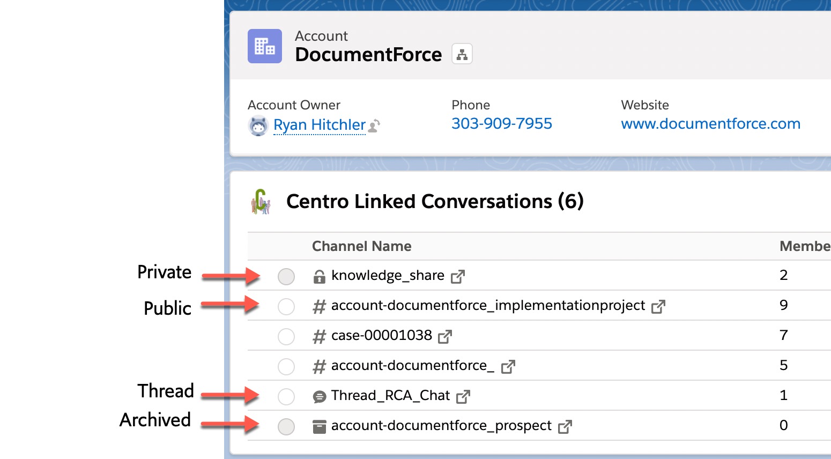Click the change owner icon next to Ryan Hitchler
Screen dimensions: 831x459
tap(374, 125)
